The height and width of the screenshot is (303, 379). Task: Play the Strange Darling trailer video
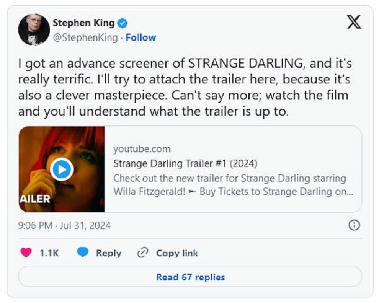(61, 169)
